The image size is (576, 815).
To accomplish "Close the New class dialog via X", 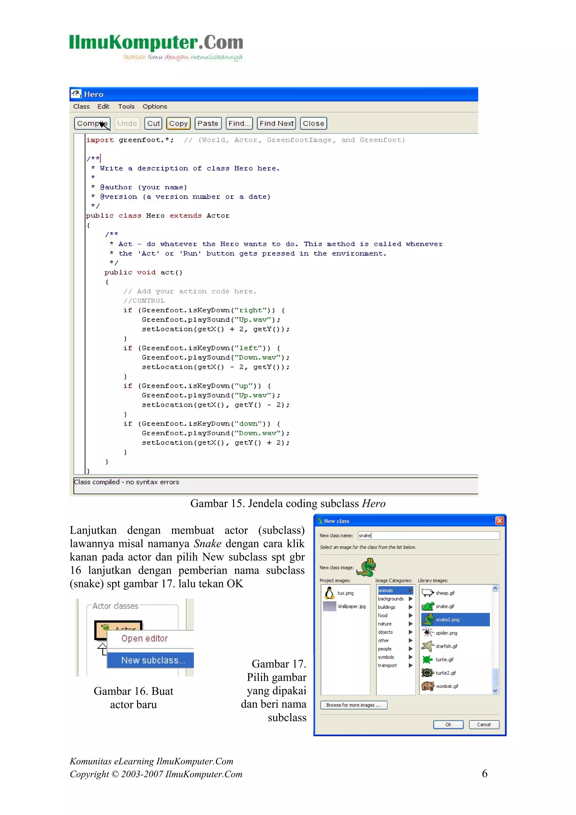I will [499, 521].
